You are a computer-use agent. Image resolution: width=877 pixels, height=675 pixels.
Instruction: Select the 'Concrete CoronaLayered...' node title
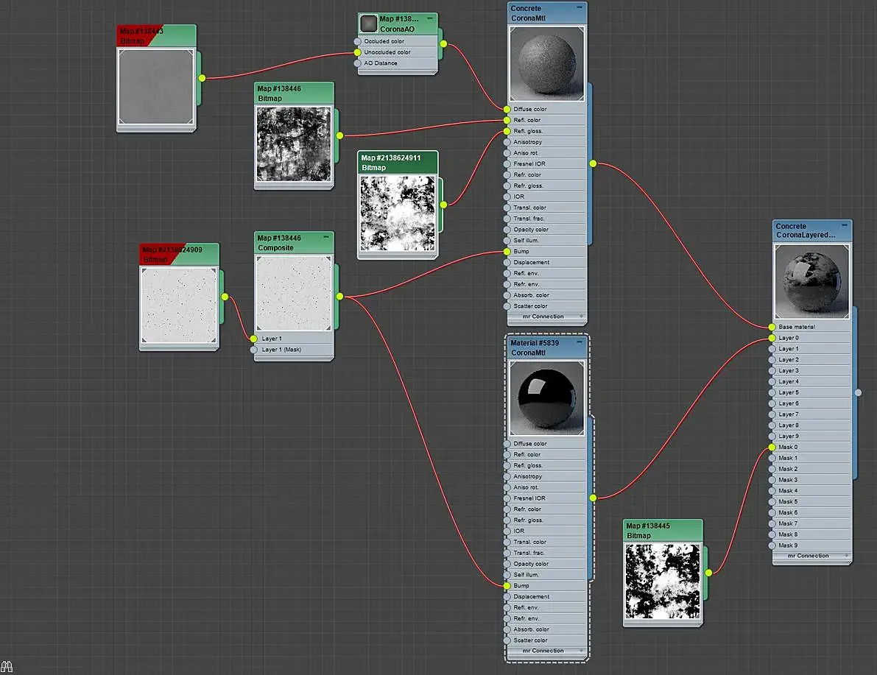tap(806, 230)
